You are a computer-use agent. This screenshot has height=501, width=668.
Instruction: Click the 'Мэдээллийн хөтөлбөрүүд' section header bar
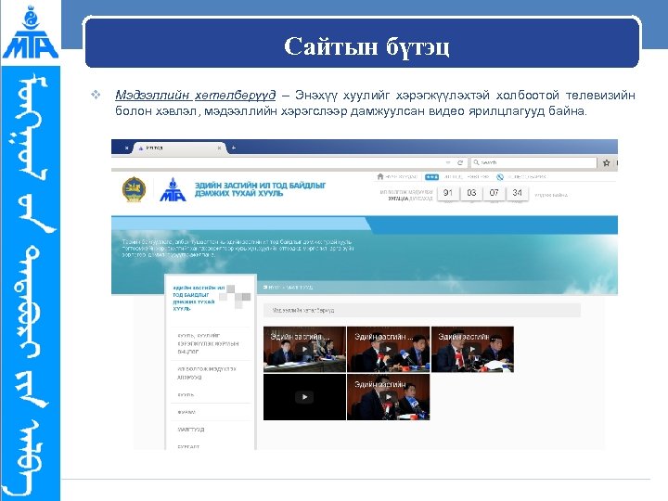coord(422,310)
